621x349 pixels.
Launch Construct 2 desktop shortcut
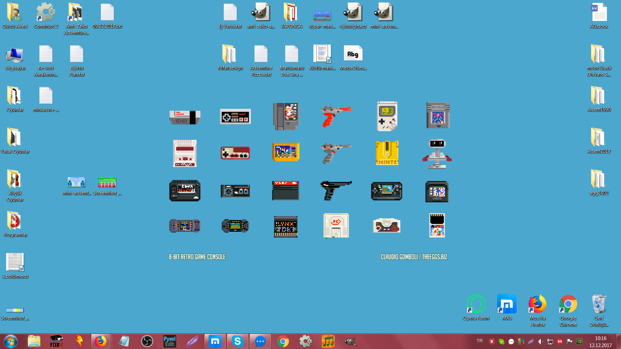tap(46, 16)
